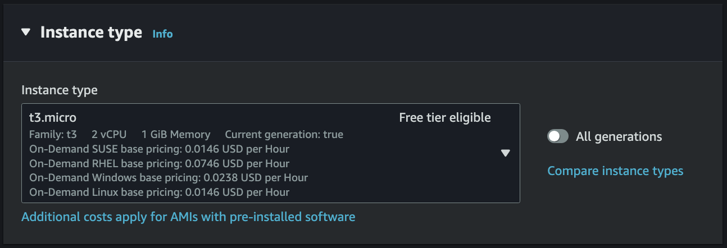
Task: Open the Info link beside Instance type
Action: coord(162,34)
